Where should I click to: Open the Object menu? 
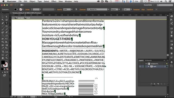[32, 1]
